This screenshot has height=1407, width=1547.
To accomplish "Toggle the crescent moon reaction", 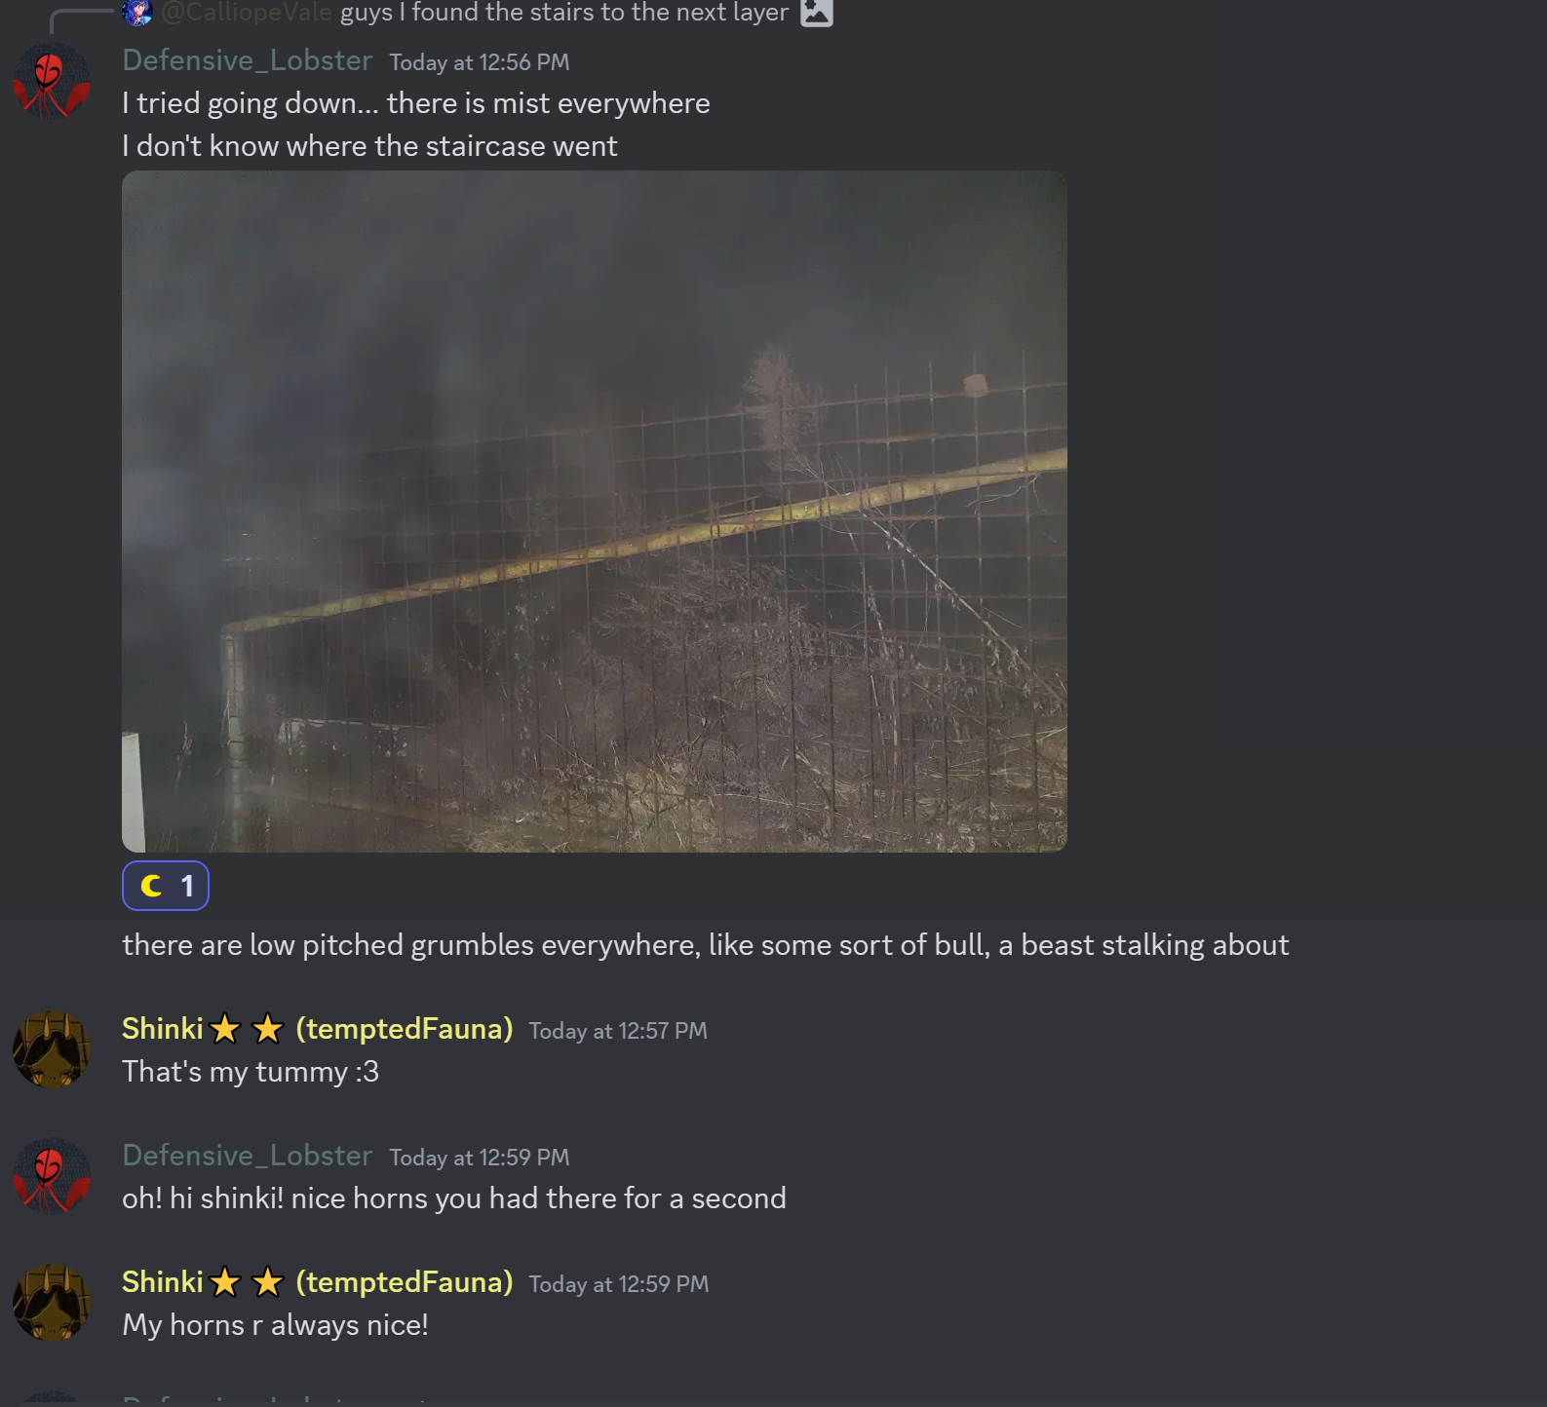I will (x=166, y=886).
